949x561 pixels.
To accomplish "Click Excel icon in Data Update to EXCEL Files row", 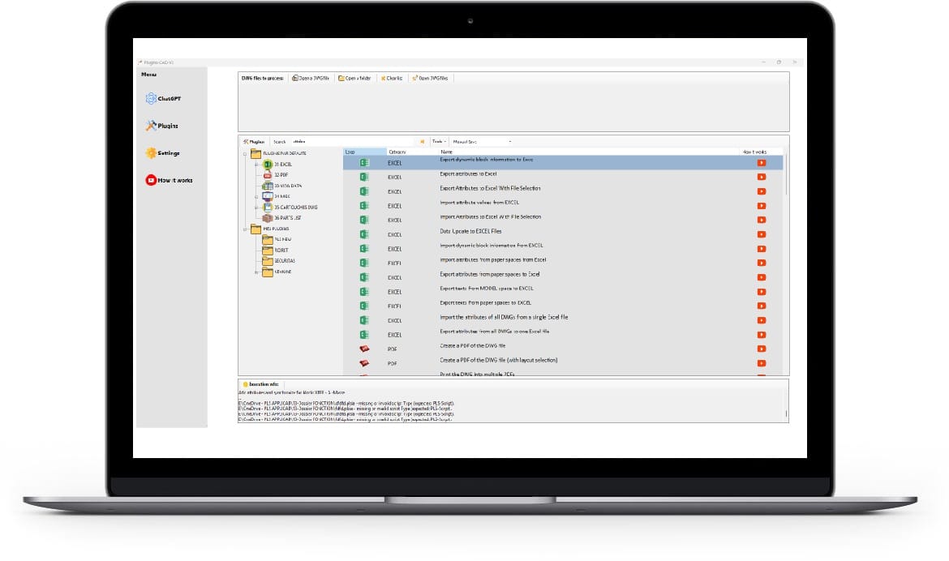I will (x=364, y=234).
